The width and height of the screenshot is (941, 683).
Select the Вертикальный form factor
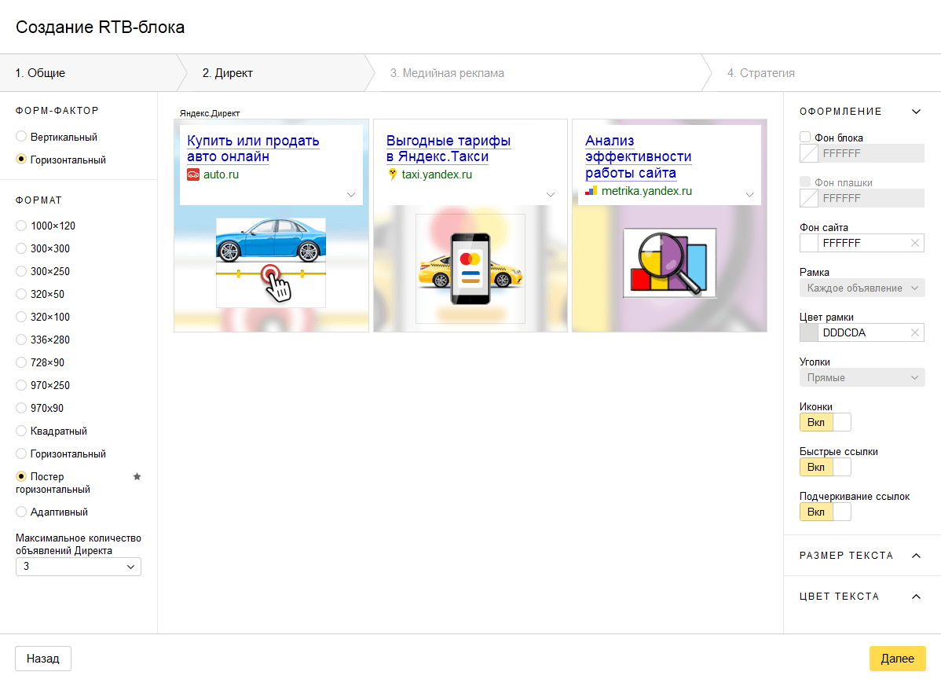click(x=21, y=137)
